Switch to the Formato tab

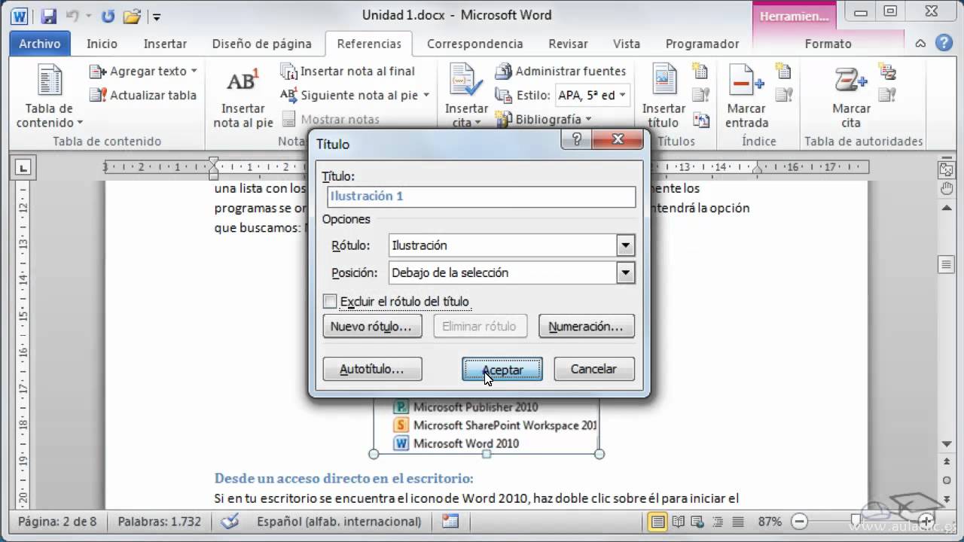(x=828, y=44)
